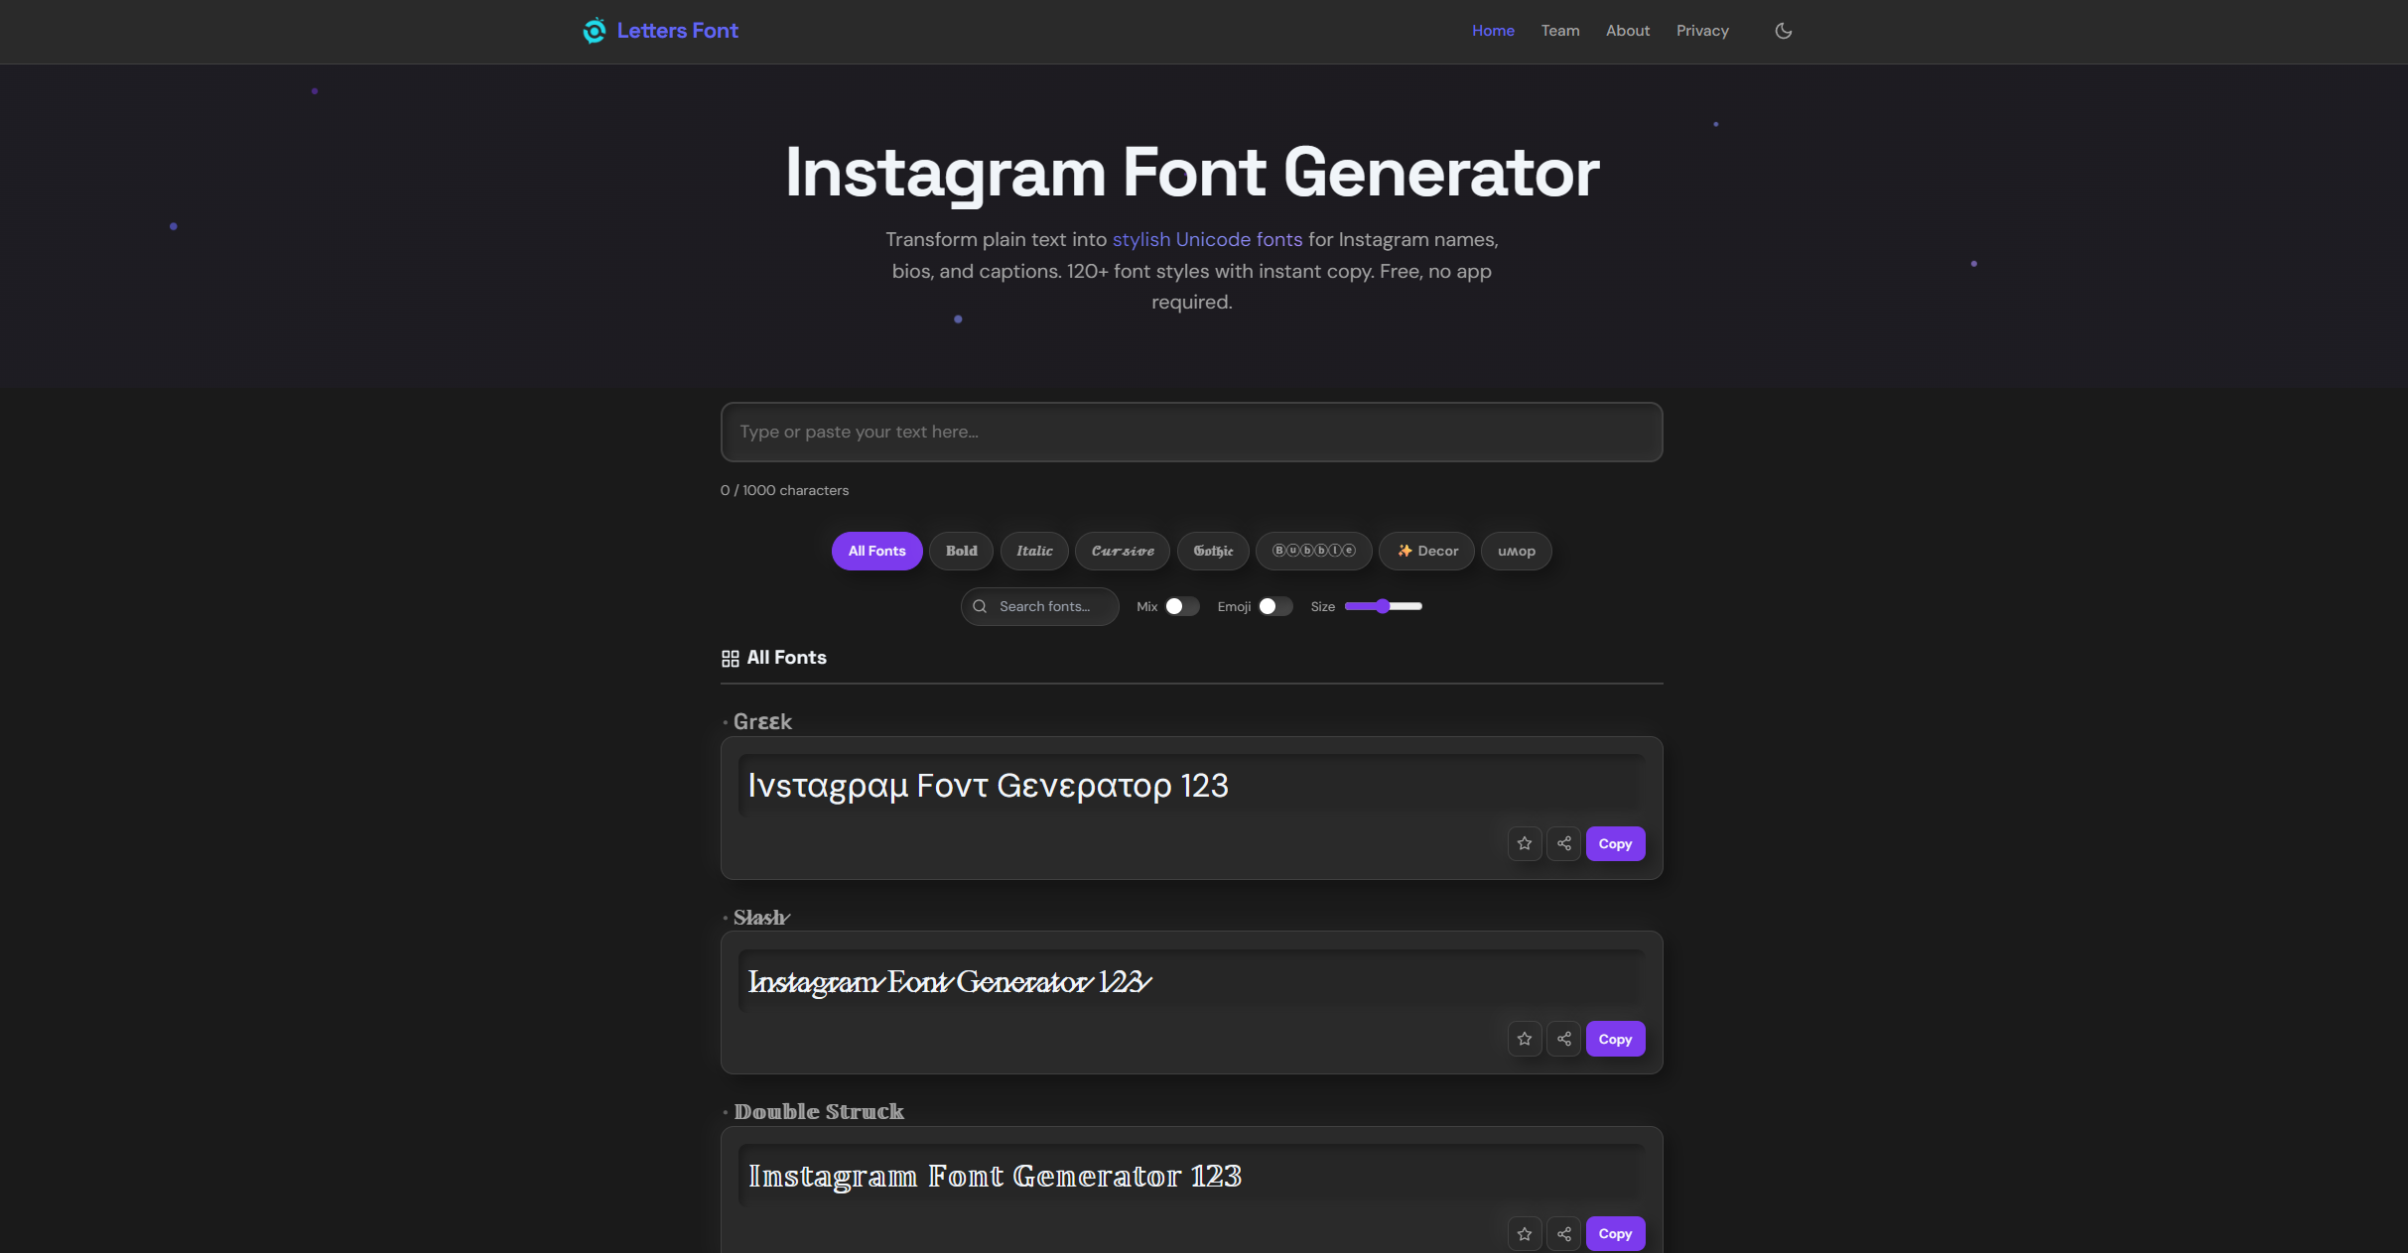Viewport: 2408px width, 1253px height.
Task: Favorite the Double Struck font
Action: pyautogui.click(x=1525, y=1234)
